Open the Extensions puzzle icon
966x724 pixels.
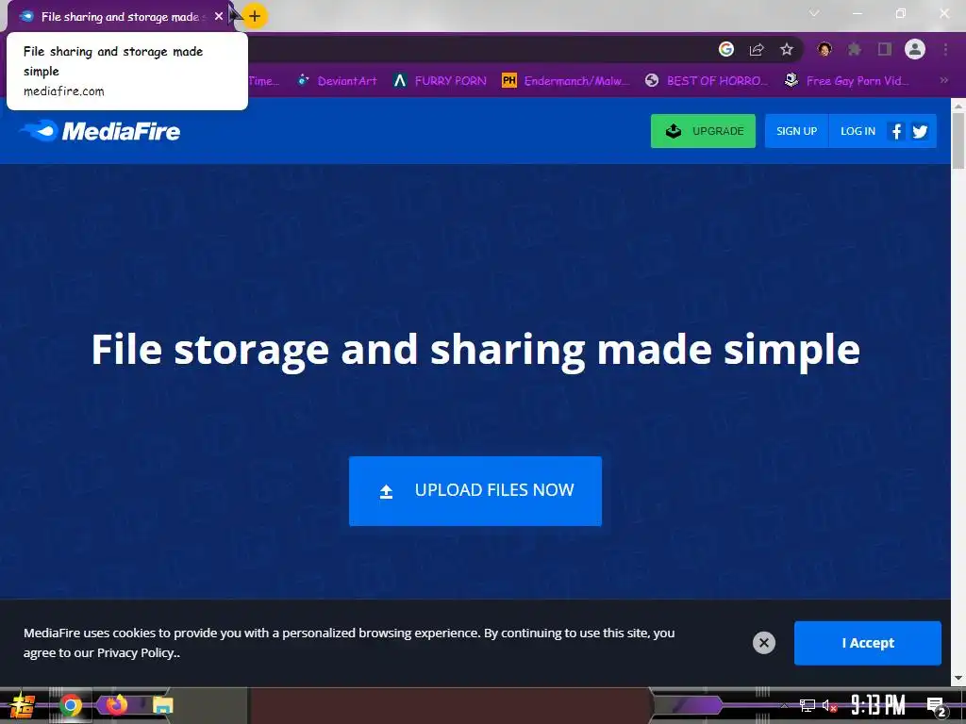click(x=855, y=49)
